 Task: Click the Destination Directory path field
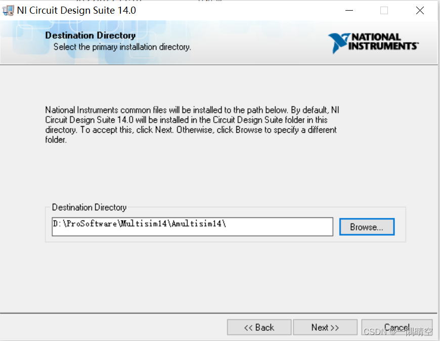click(x=193, y=226)
